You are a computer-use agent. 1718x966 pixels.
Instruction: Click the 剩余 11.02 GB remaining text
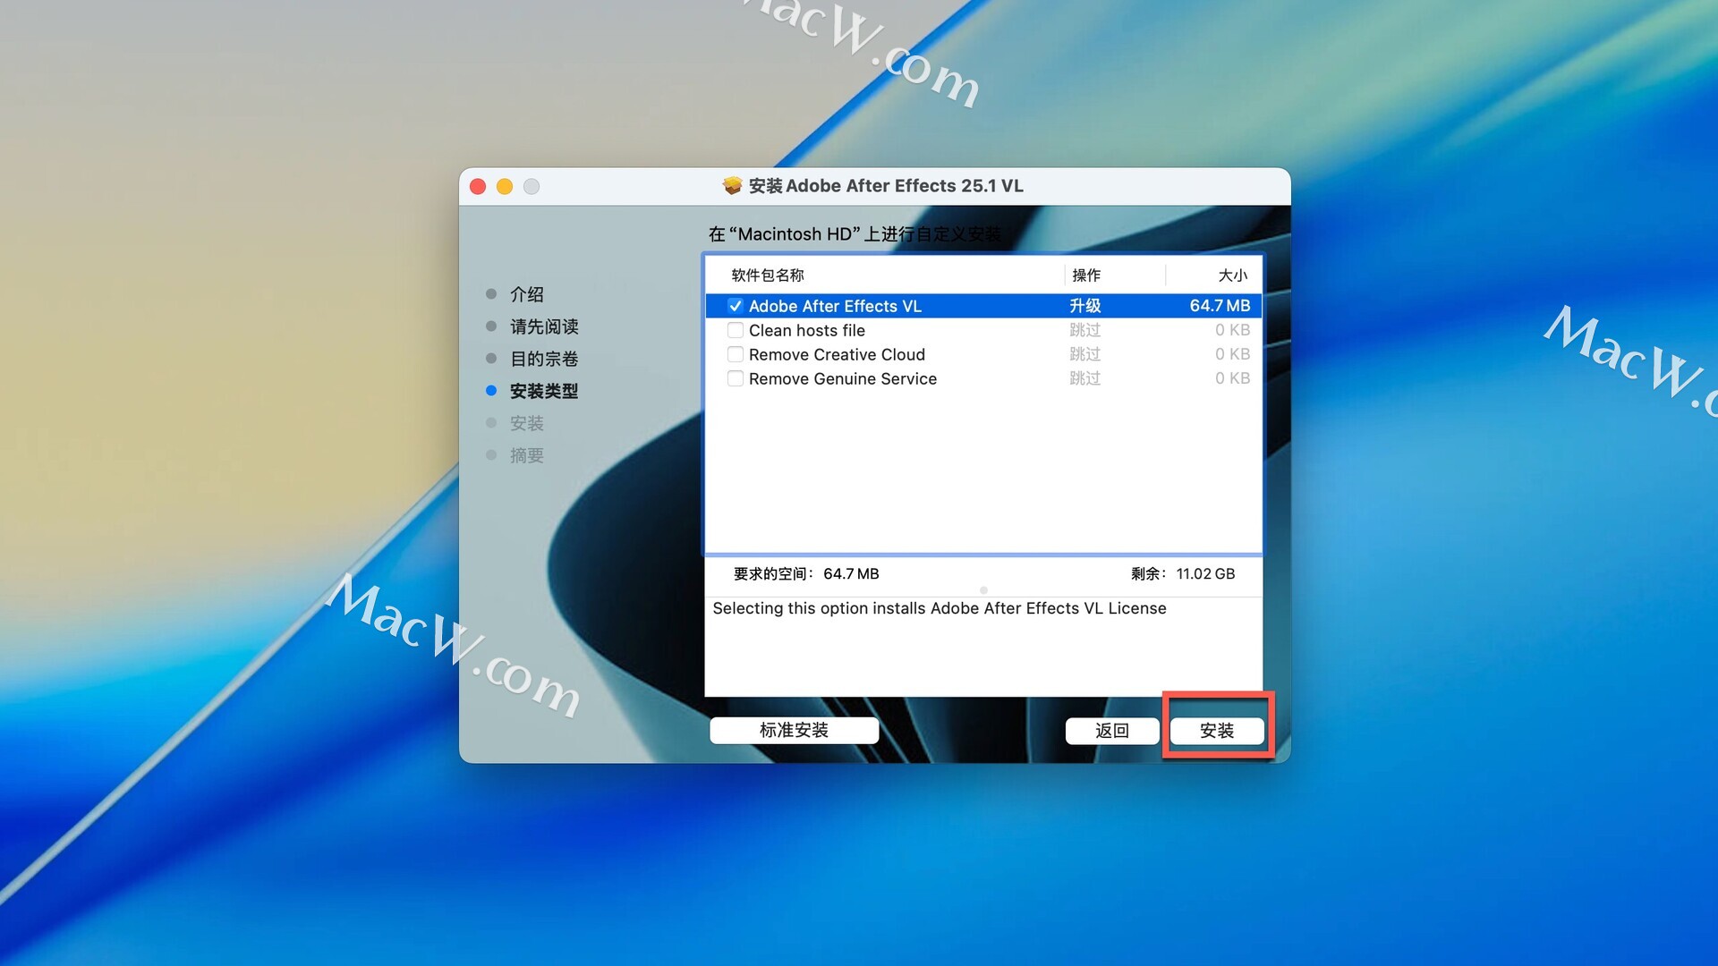[x=1183, y=573]
